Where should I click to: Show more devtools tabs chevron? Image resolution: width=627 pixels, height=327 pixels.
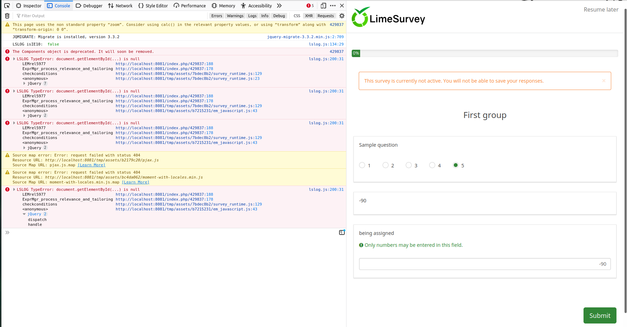pos(279,6)
